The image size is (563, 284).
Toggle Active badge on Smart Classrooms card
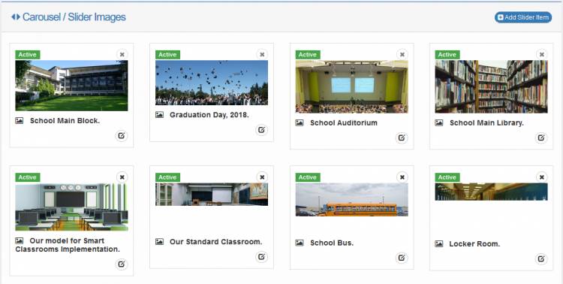pyautogui.click(x=28, y=177)
